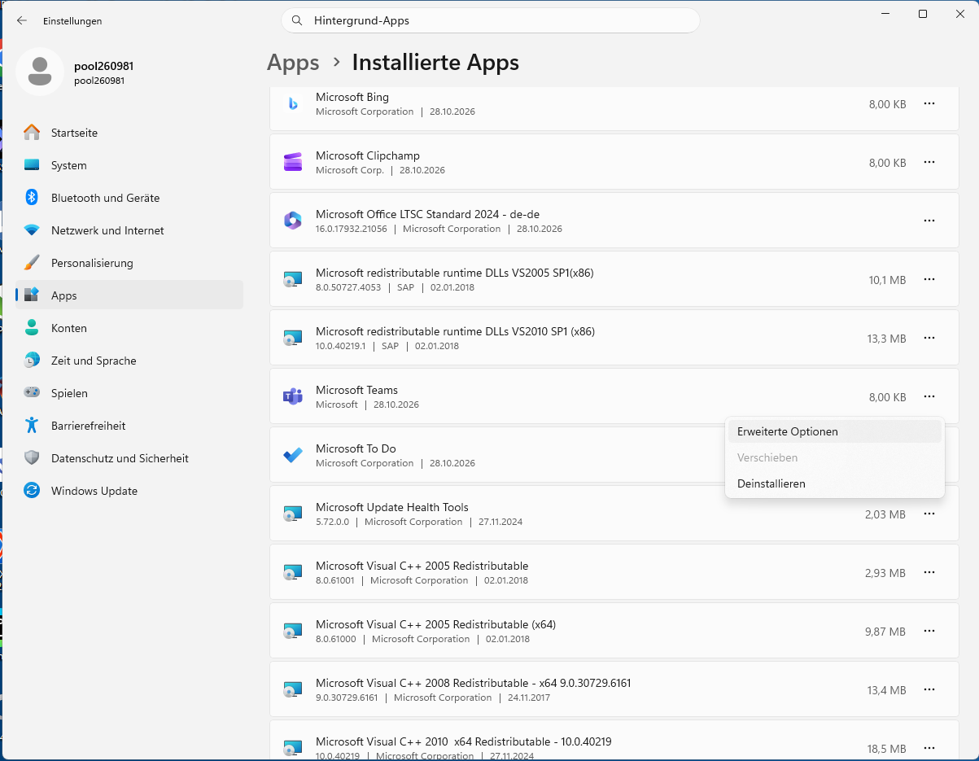The height and width of the screenshot is (761, 979).
Task: Click the search magnifier icon
Action: click(x=297, y=20)
